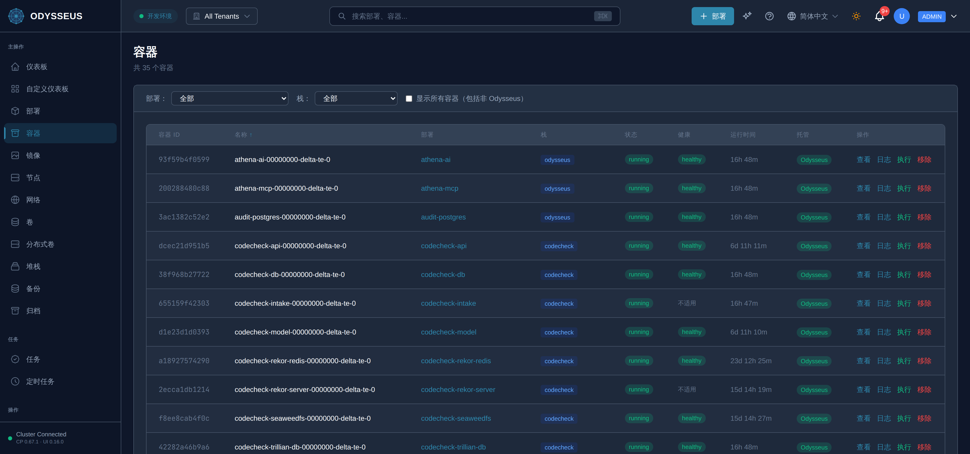
Task: Click the Odysseus logo icon
Action: click(16, 16)
